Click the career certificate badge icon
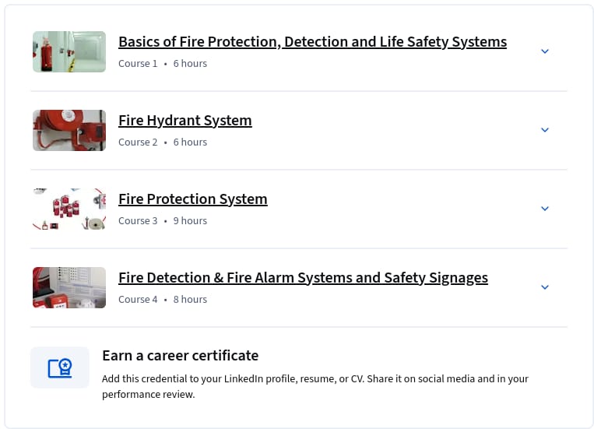This screenshot has width=594, height=429. pyautogui.click(x=60, y=367)
